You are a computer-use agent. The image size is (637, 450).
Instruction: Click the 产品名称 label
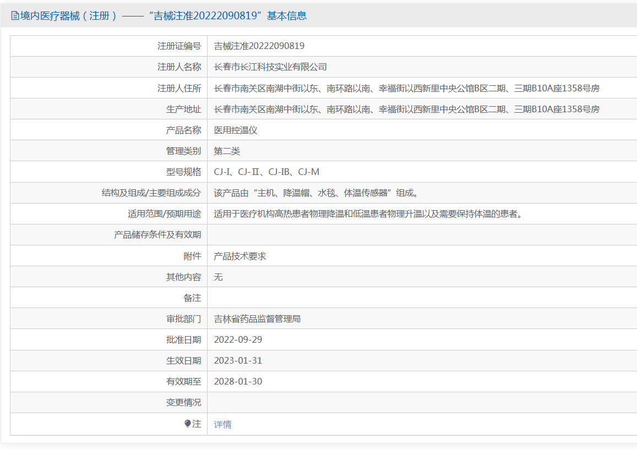[x=184, y=130]
